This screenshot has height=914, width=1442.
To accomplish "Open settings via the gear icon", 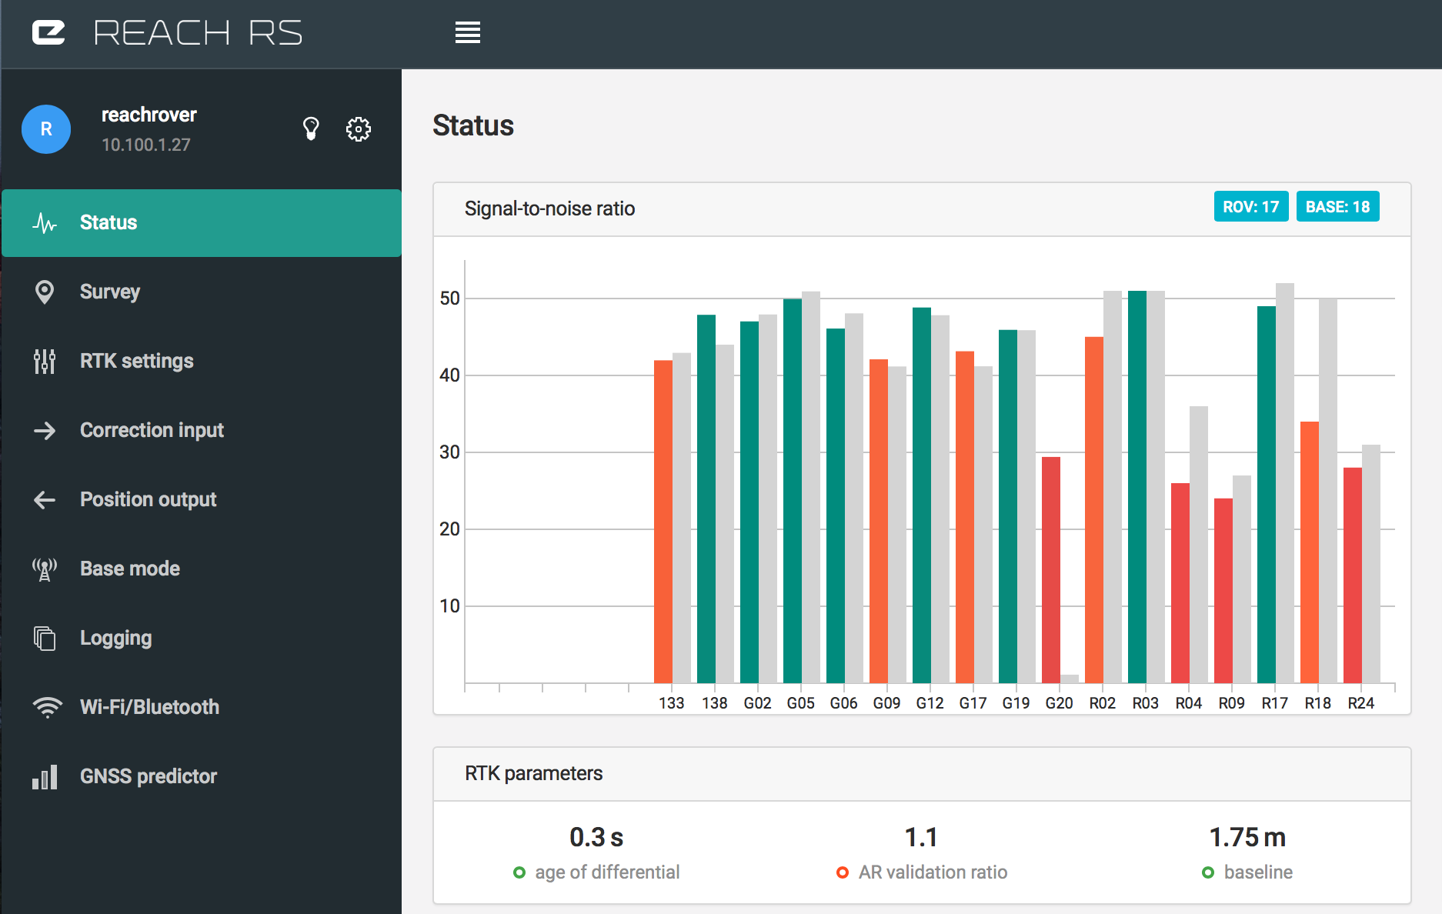I will [358, 128].
